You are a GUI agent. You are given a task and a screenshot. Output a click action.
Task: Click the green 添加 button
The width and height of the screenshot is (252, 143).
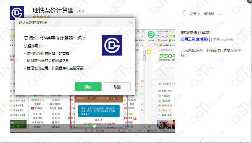(x=88, y=87)
